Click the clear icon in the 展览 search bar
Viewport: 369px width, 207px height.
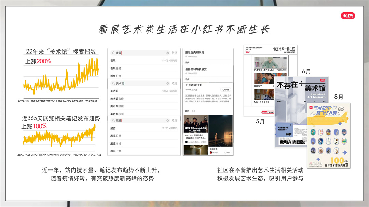tap(167, 120)
